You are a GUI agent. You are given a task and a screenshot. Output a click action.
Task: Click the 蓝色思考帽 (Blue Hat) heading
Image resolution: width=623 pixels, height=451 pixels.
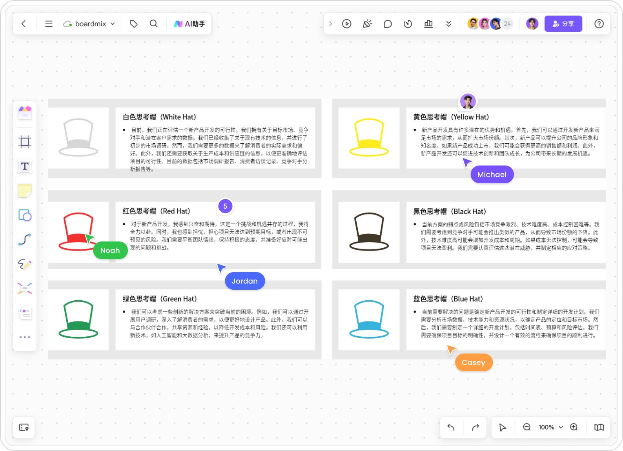pyautogui.click(x=448, y=299)
